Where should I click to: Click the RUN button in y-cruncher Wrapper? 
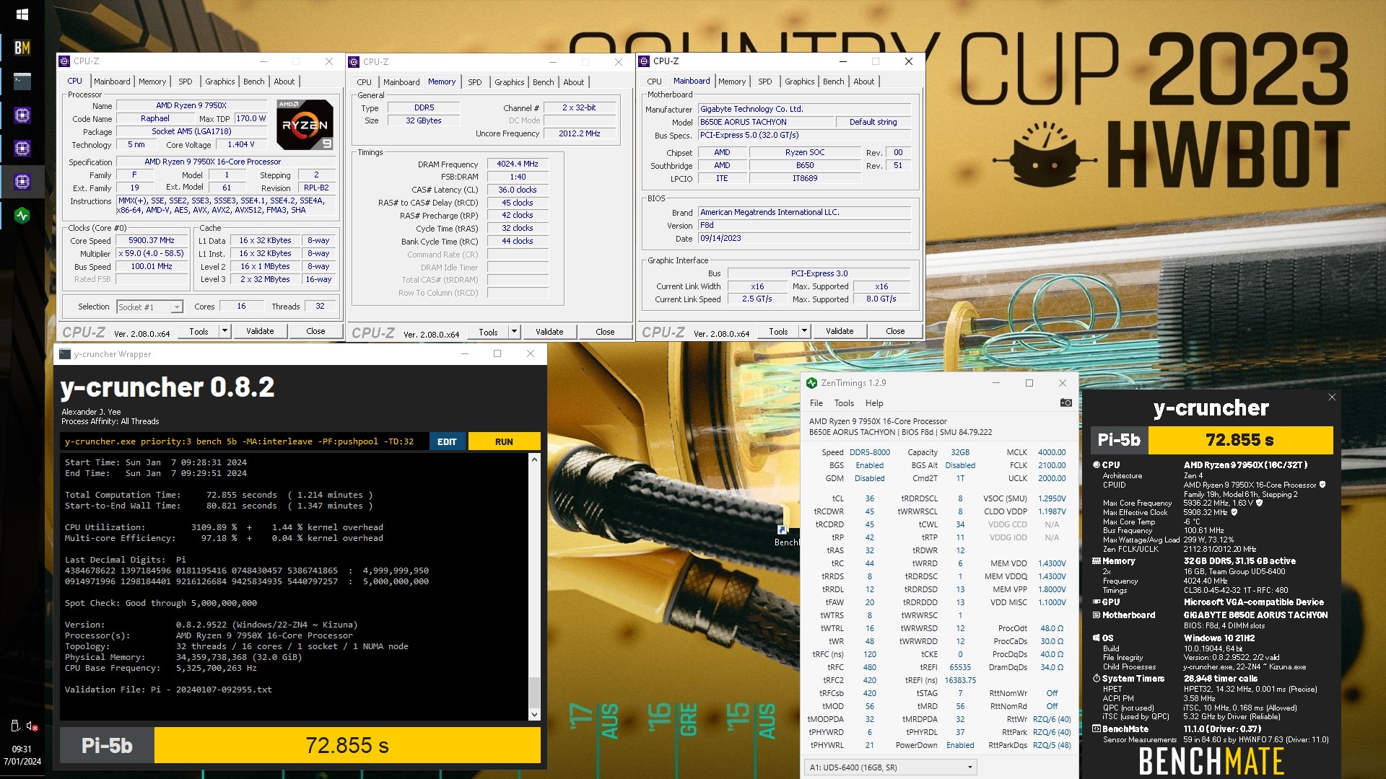pos(504,441)
